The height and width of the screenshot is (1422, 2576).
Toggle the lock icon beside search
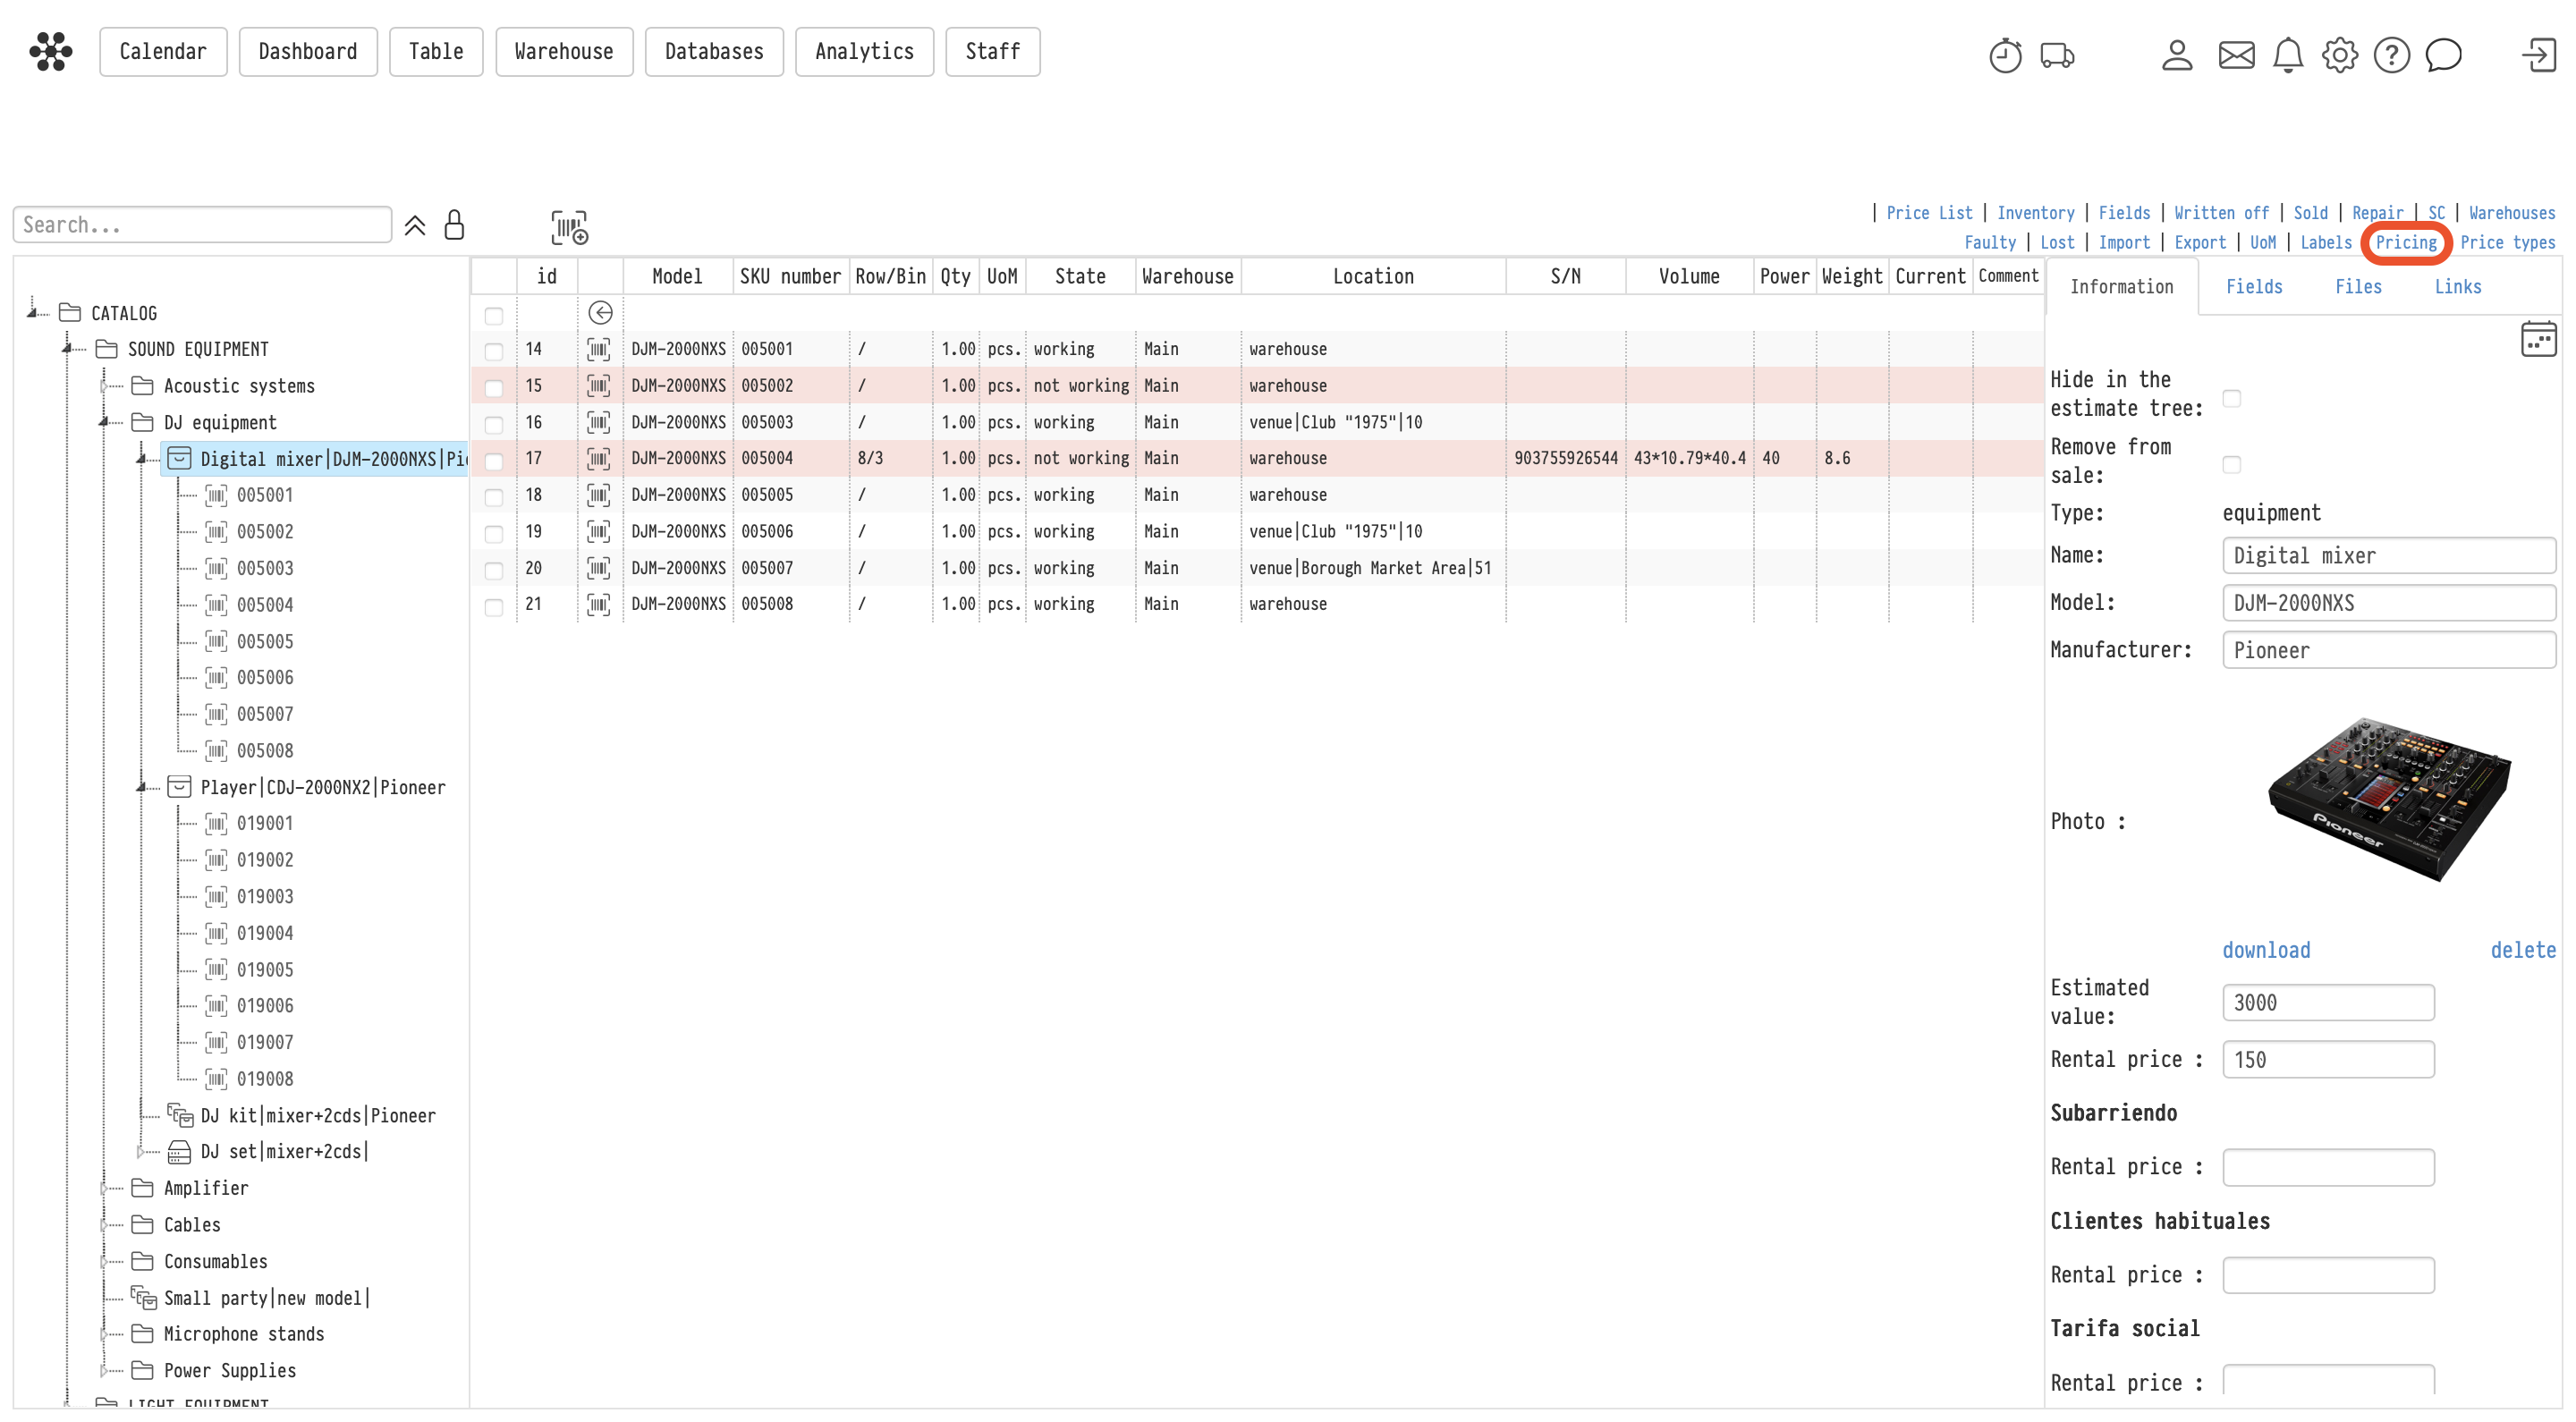coord(454,224)
